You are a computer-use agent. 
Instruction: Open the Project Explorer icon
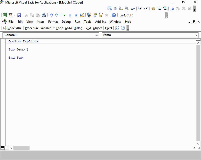89,15
